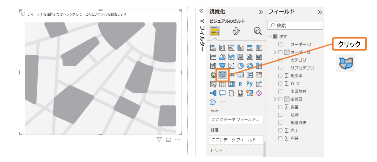
Task: Click the 検索 field search box
Action: coord(295,25)
